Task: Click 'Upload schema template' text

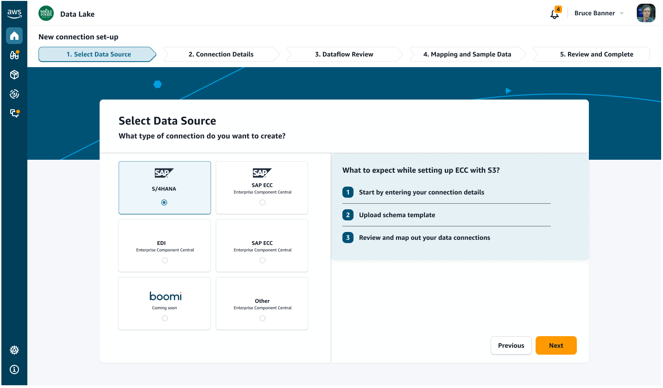Action: tap(397, 215)
